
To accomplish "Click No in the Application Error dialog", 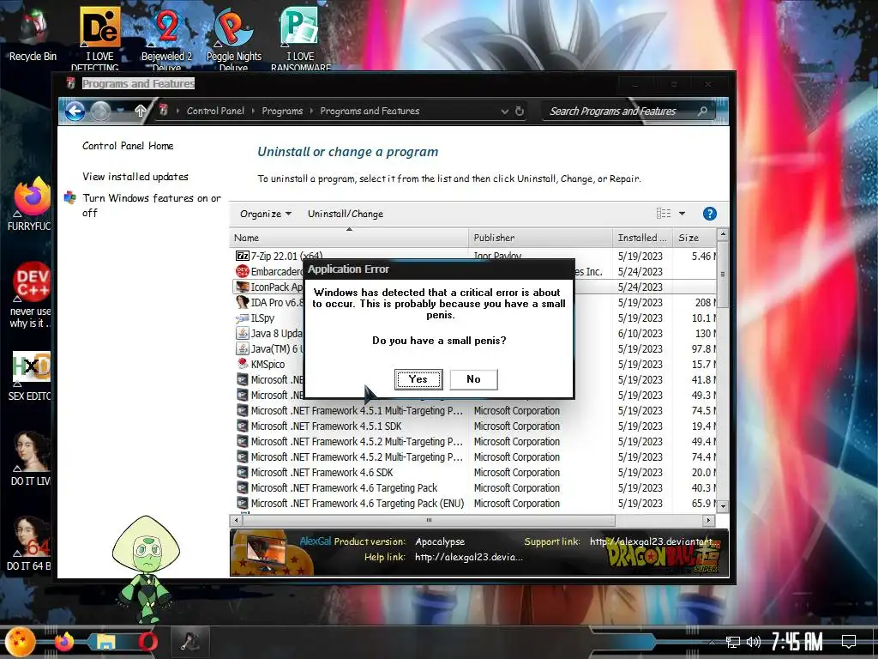I will (x=473, y=379).
